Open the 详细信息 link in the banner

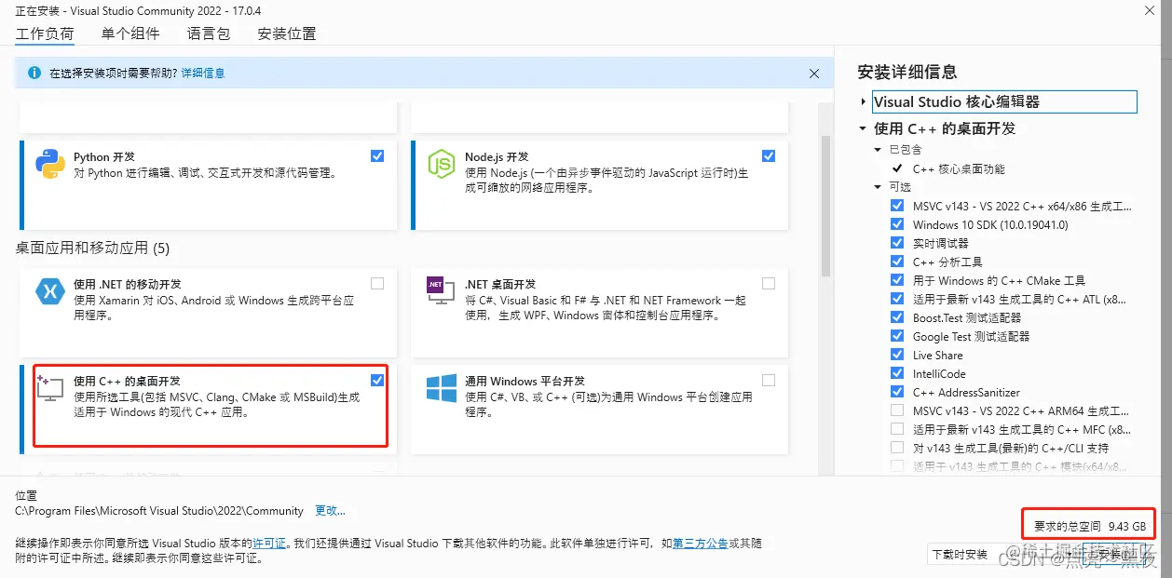click(x=203, y=73)
